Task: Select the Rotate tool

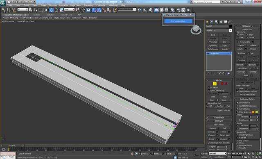Action: (x=56, y=10)
